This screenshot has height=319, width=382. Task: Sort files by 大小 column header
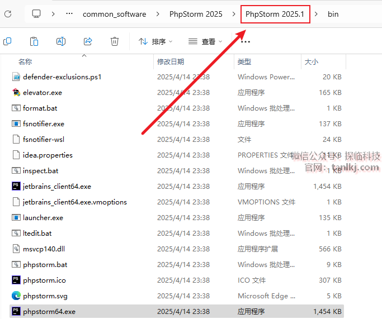(311, 61)
